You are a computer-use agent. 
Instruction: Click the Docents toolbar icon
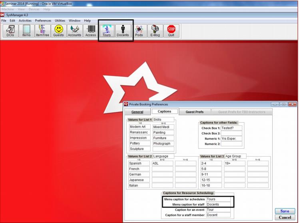point(123,31)
